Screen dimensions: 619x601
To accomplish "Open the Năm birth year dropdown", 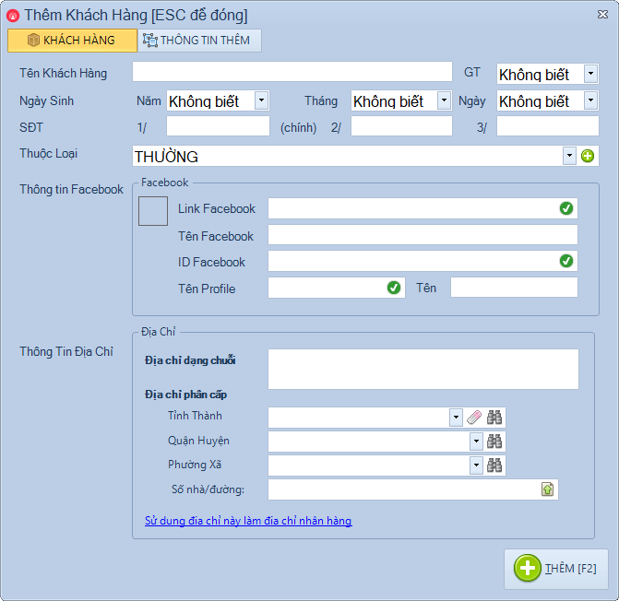I will (261, 100).
